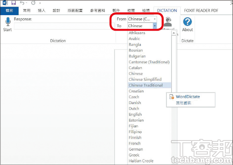Switch to the 設計 tab
233x165 pixels.
[56, 11]
